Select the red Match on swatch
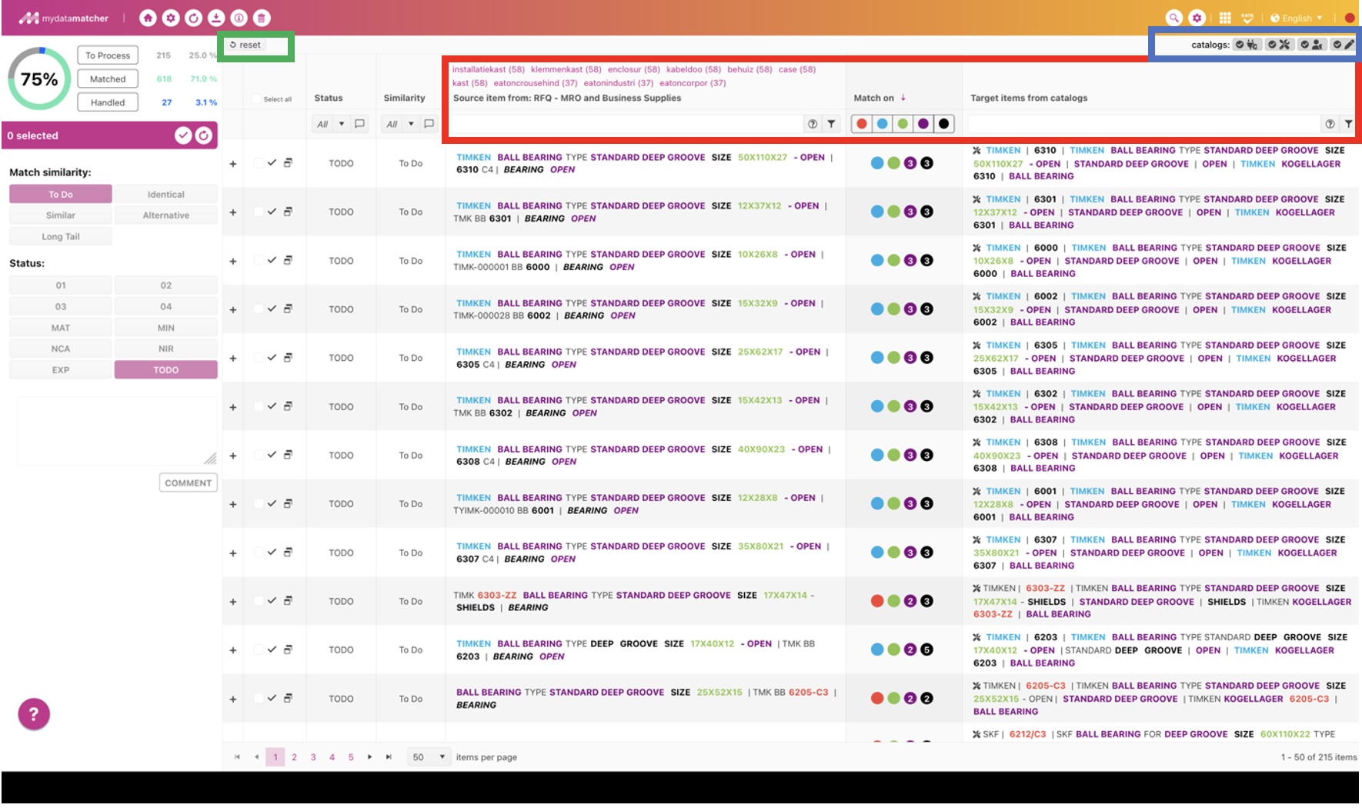 click(x=862, y=124)
